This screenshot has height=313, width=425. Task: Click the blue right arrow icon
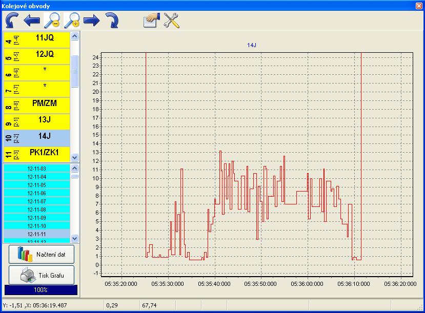click(92, 20)
